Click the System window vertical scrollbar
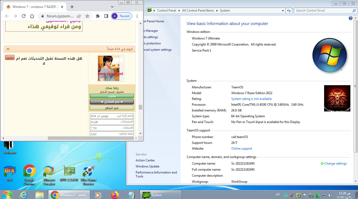Image resolution: width=358 pixels, height=199 pixels. 356,87
